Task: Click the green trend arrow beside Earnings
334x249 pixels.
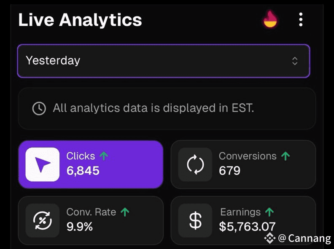Action: pyautogui.click(x=269, y=212)
